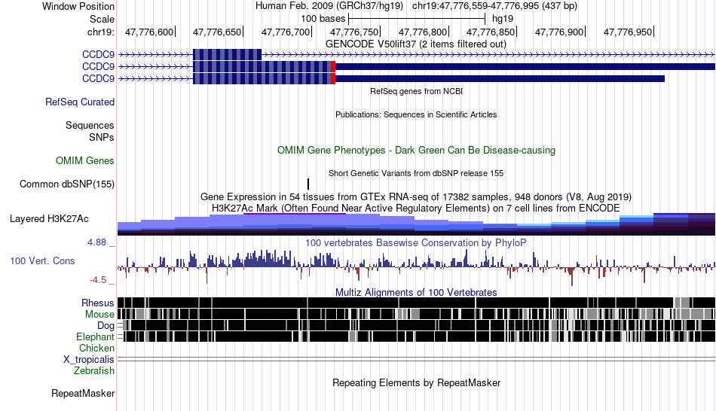Click the Dog species label
716x411 pixels.
click(x=106, y=326)
